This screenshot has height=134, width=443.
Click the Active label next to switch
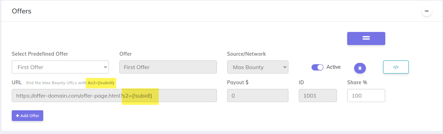tap(334, 67)
